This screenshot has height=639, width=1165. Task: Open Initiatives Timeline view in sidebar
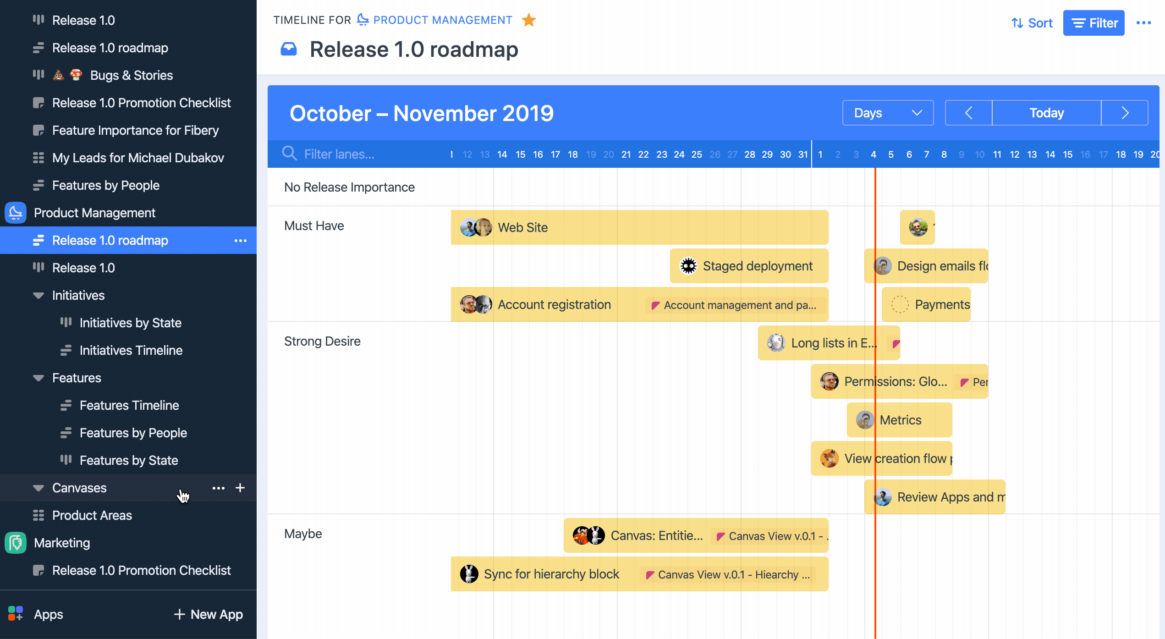131,350
